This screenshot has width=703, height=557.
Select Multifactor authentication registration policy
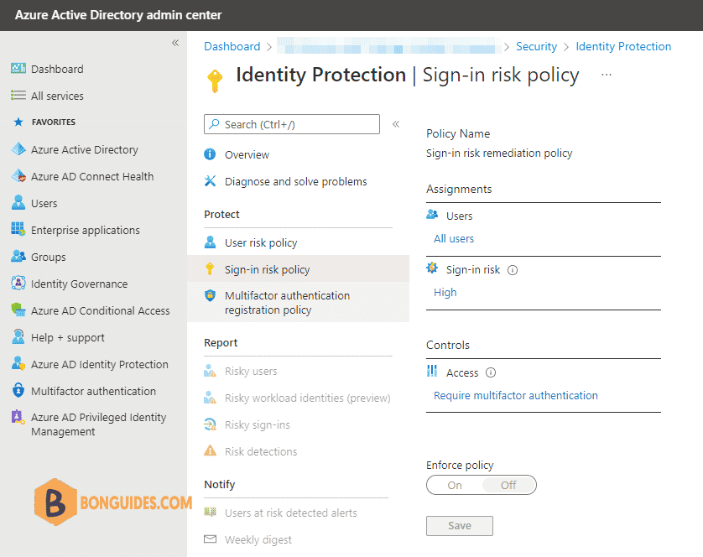298,303
